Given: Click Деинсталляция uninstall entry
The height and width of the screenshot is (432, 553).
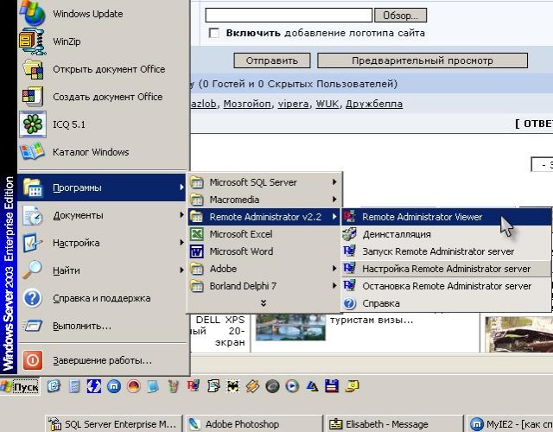Looking at the screenshot, I should coord(446,234).
